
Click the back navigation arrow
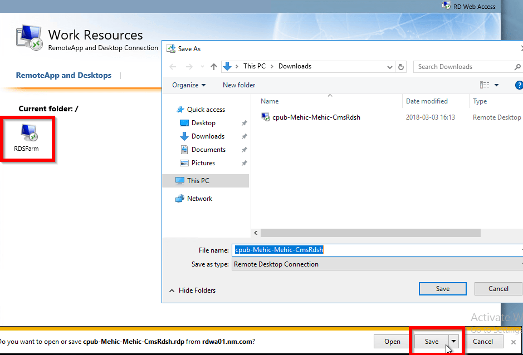pyautogui.click(x=173, y=66)
